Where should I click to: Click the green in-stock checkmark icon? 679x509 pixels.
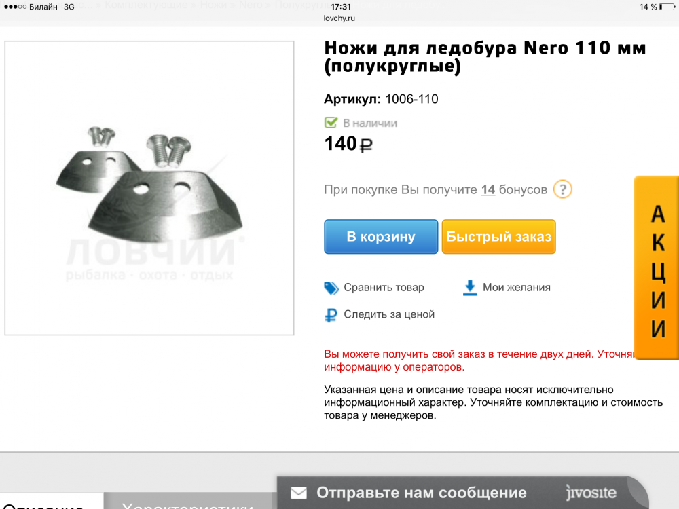[331, 123]
